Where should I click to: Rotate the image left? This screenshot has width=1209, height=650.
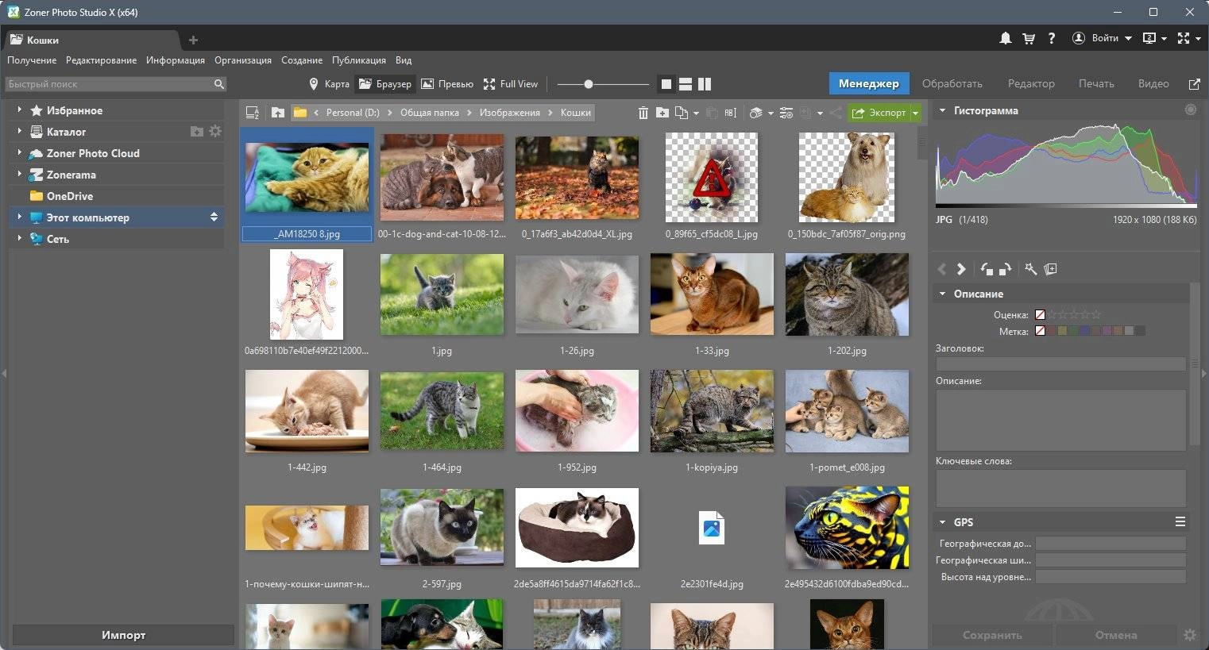[987, 269]
